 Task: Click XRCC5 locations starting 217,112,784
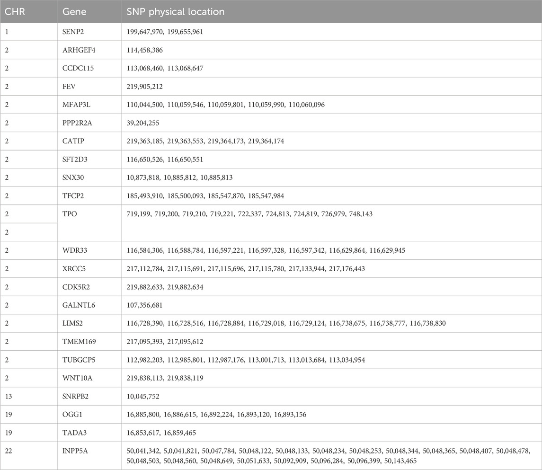(246, 269)
